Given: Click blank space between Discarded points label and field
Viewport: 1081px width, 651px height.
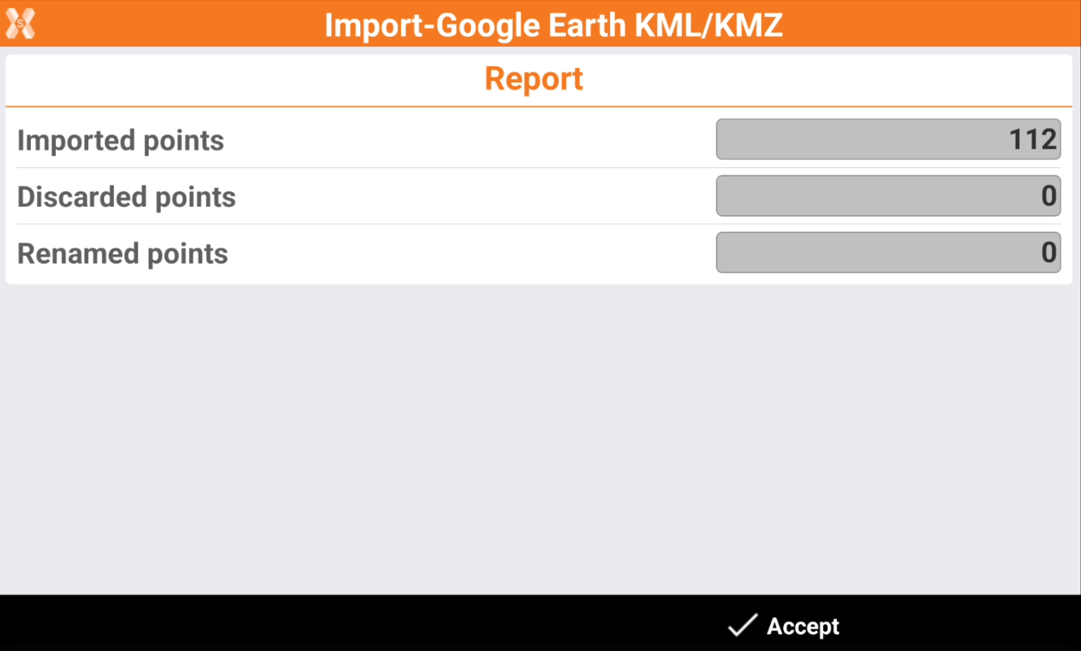Looking at the screenshot, I should click(x=461, y=197).
